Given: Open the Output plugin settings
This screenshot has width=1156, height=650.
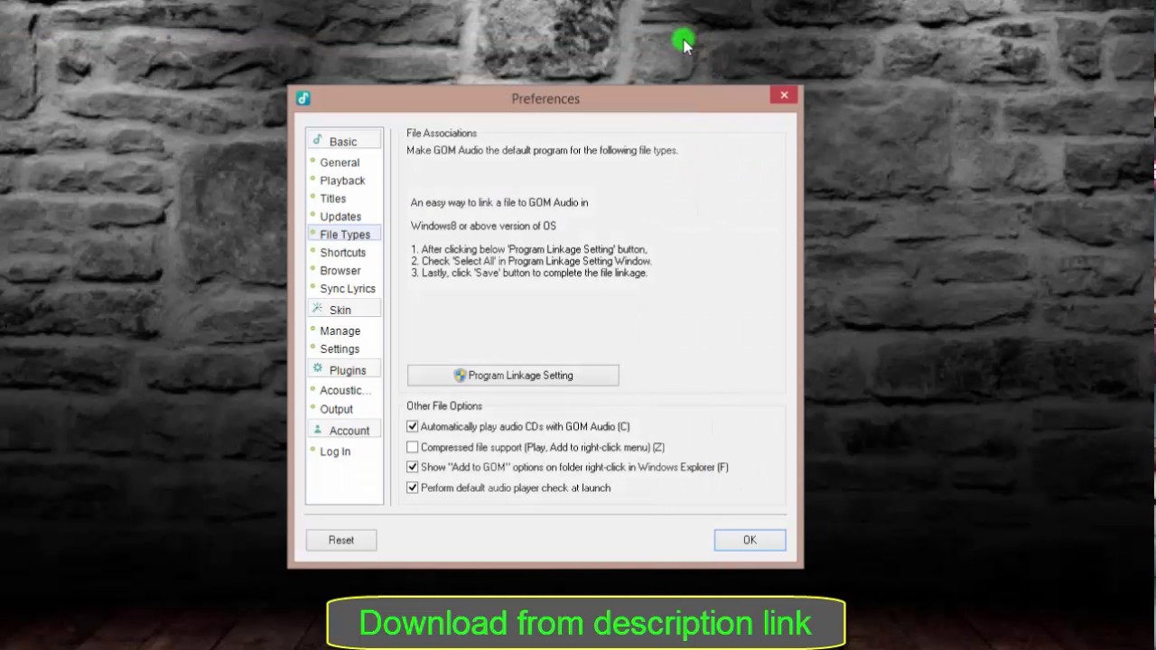Looking at the screenshot, I should click(x=336, y=409).
